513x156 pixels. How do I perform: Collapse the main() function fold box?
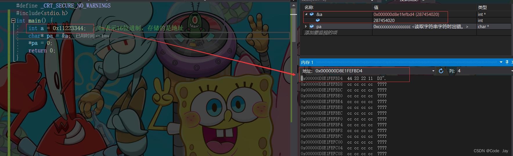click(x=13, y=21)
